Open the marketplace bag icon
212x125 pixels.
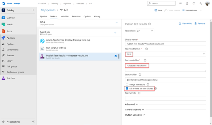coord(187,4)
